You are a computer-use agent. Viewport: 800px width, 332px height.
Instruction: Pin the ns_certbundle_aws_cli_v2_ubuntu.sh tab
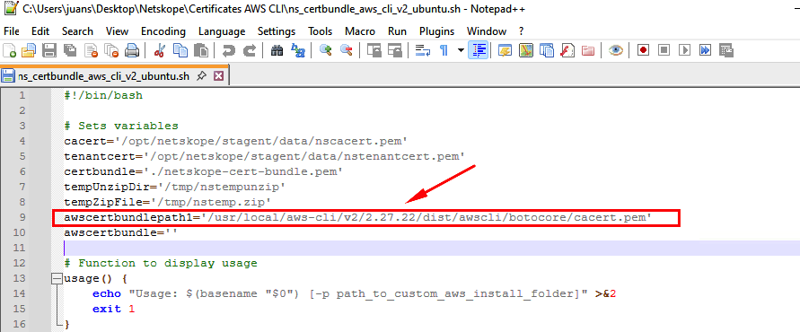click(x=201, y=76)
